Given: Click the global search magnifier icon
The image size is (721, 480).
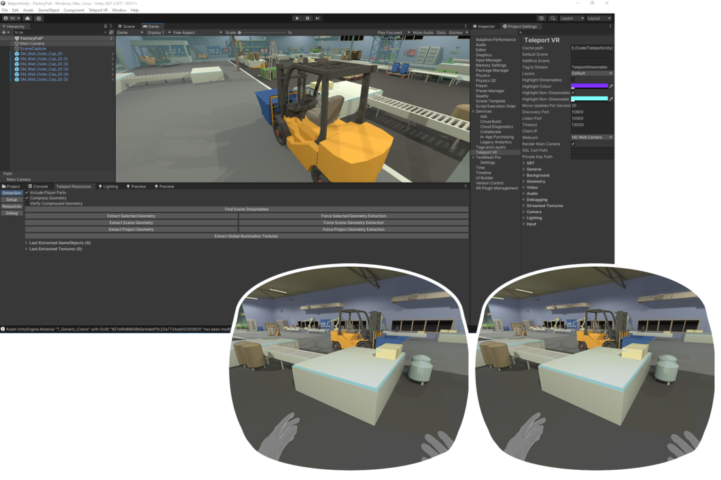Looking at the screenshot, I should (x=552, y=18).
